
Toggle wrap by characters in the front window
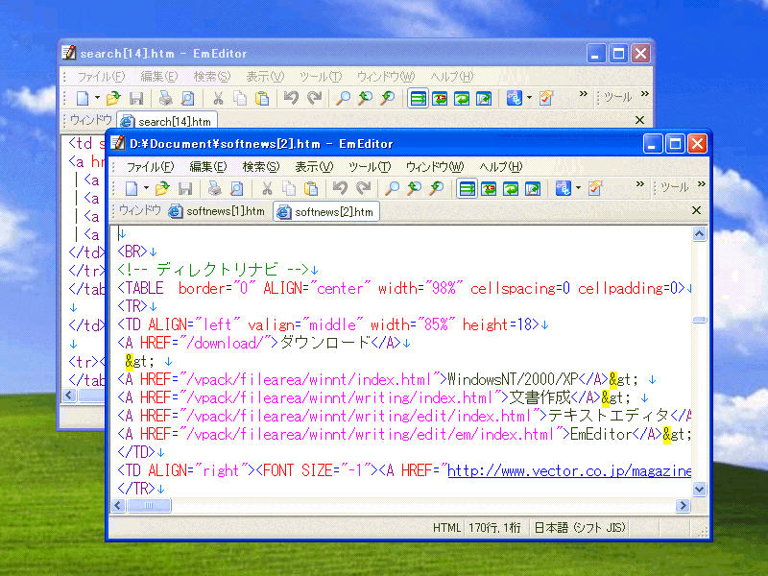click(489, 188)
